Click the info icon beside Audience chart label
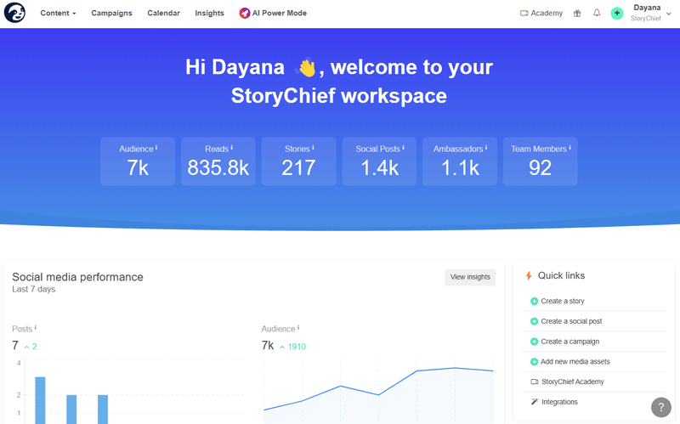This screenshot has height=424, width=680. (x=298, y=328)
